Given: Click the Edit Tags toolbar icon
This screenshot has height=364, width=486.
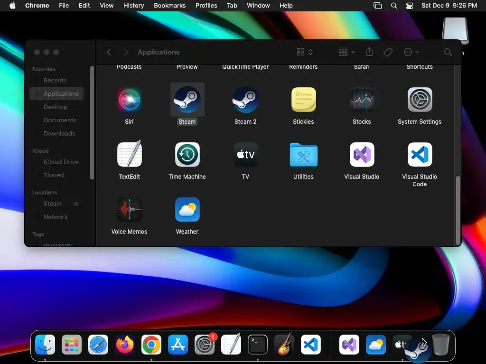Looking at the screenshot, I should (388, 52).
